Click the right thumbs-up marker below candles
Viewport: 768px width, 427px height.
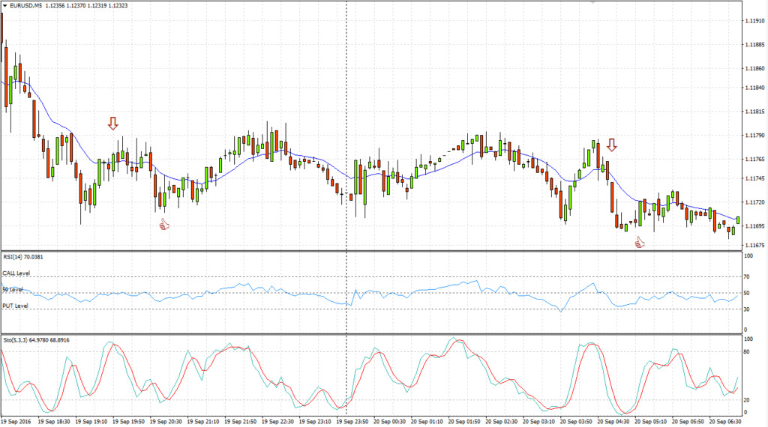[640, 242]
